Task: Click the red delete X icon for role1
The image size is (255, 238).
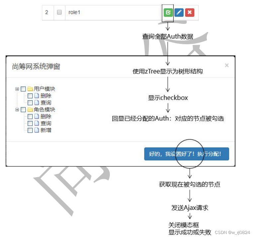Action: tap(190, 13)
